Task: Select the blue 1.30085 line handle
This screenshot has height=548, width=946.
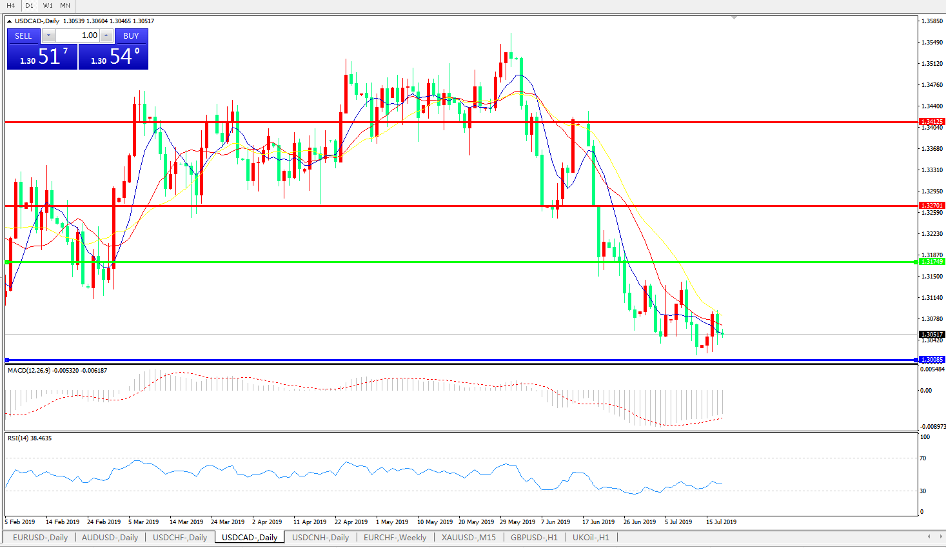Action: point(916,360)
